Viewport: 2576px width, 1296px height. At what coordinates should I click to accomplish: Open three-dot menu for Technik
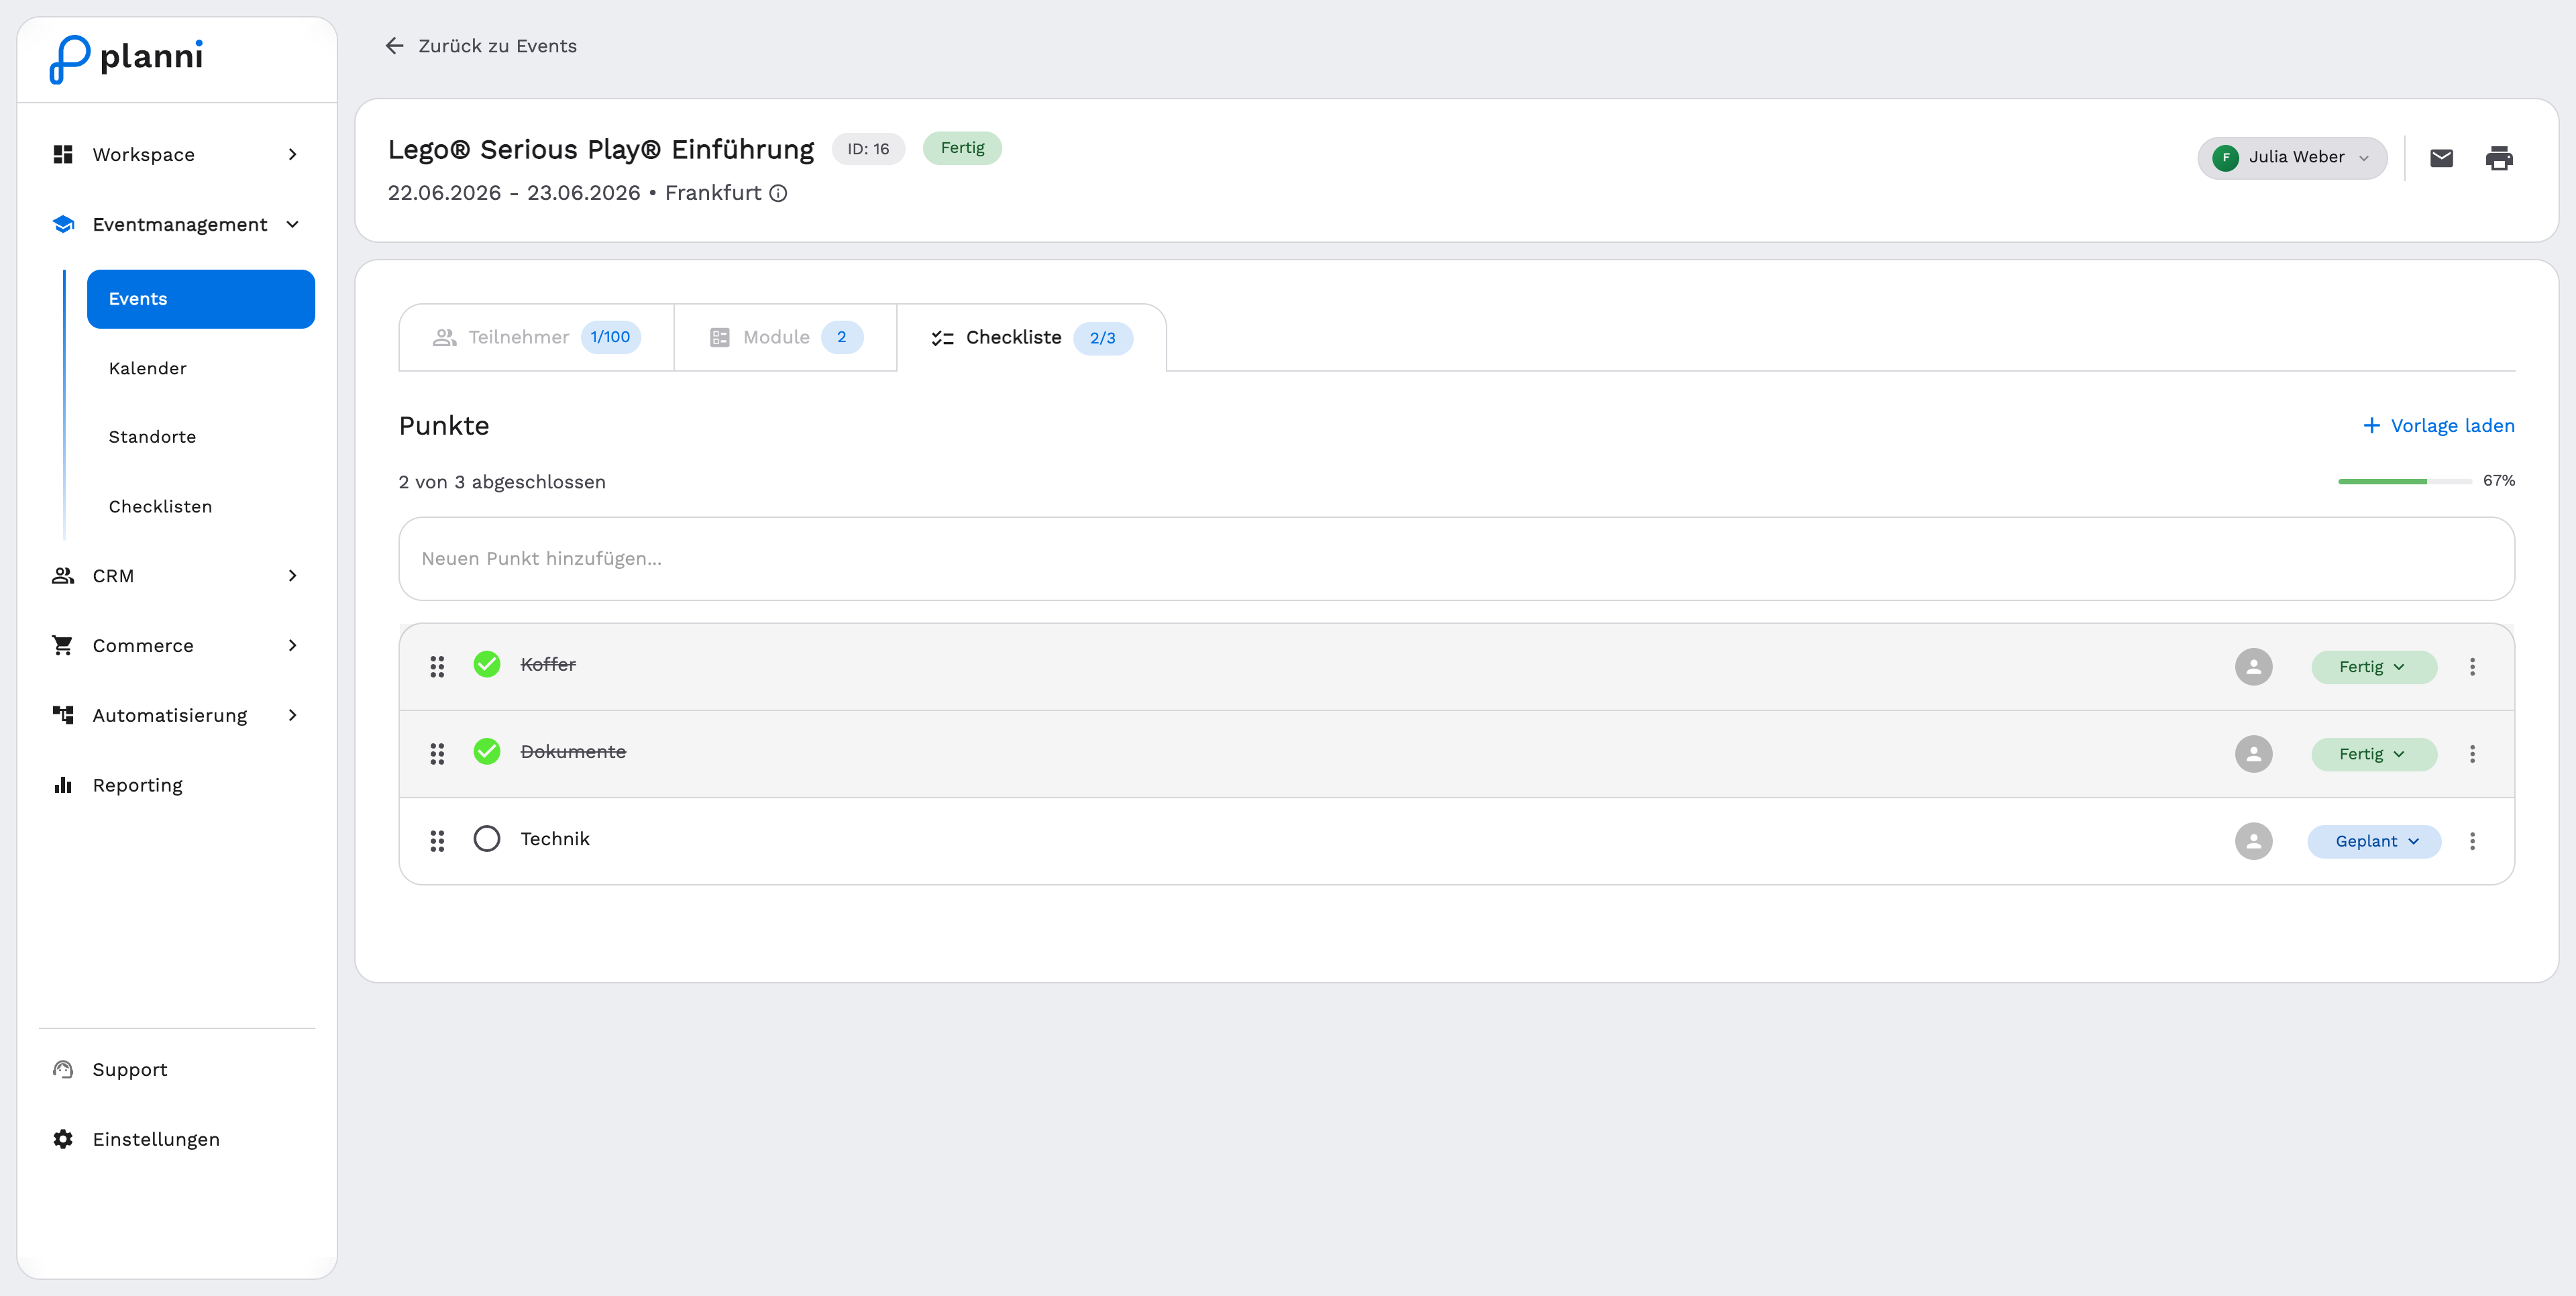[2472, 841]
